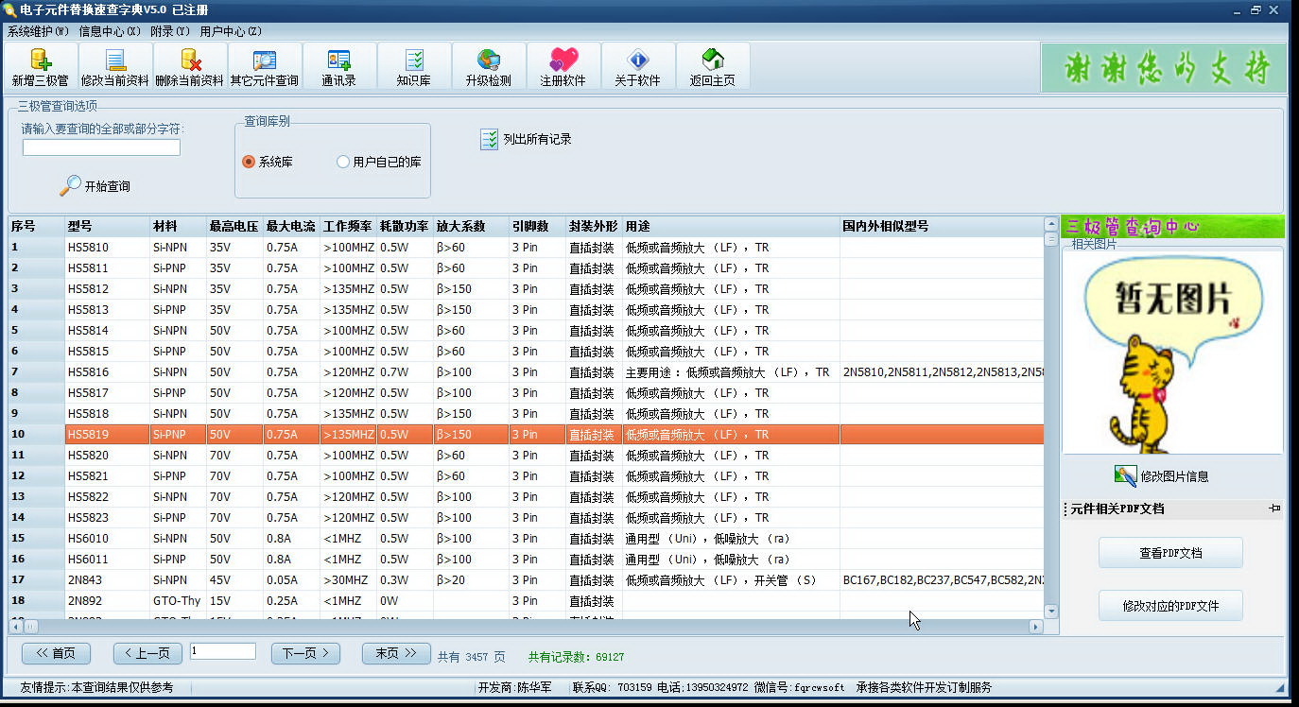Open the 信息中心(X) menu
Viewport: 1299px width, 707px height.
pyautogui.click(x=110, y=31)
